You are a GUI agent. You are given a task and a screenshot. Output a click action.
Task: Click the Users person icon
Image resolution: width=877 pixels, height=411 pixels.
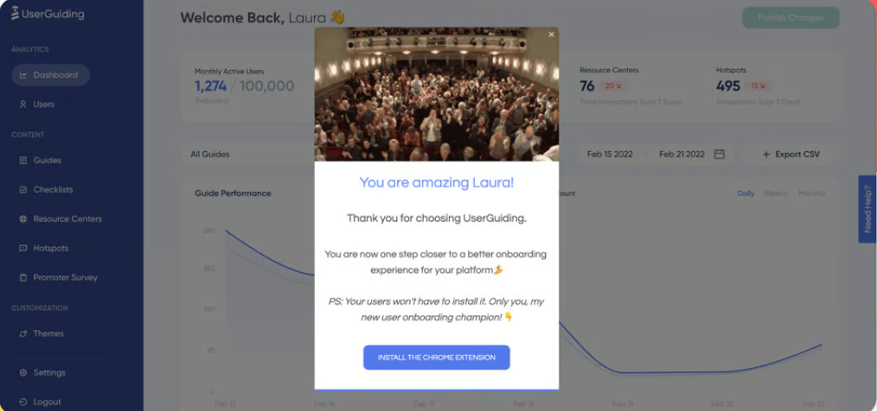23,104
